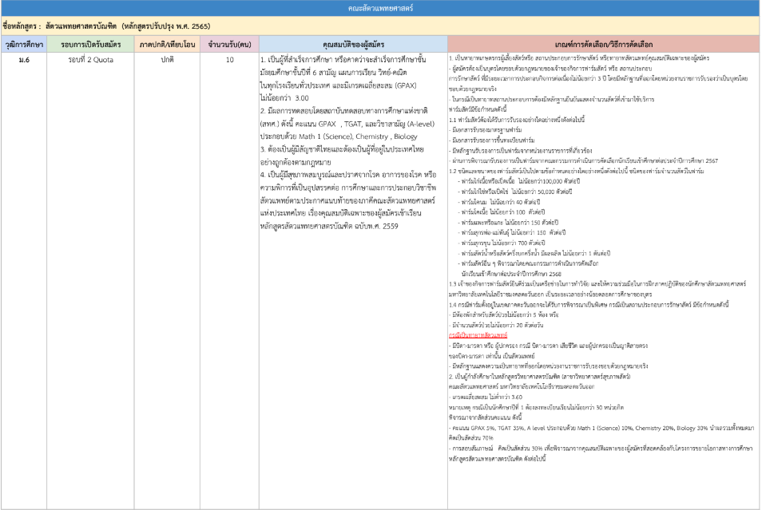Image resolution: width=762 pixels, height=510 pixels.
Task: Click the ภาคปกติ/เทียบโอน column header
Action: point(168,45)
